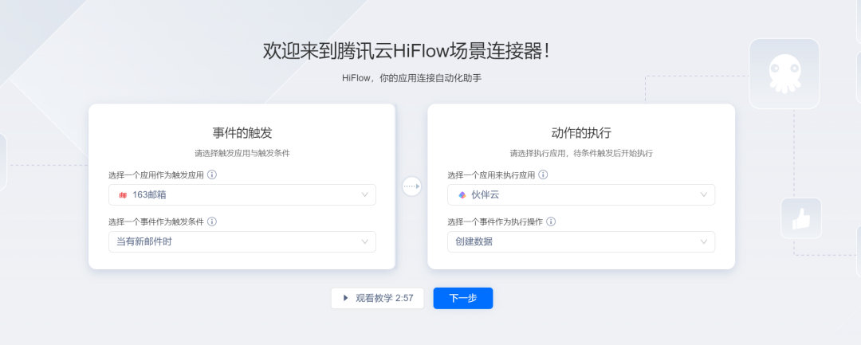
Task: Click the label 选择一个应用来执行应用
Action: (x=491, y=175)
